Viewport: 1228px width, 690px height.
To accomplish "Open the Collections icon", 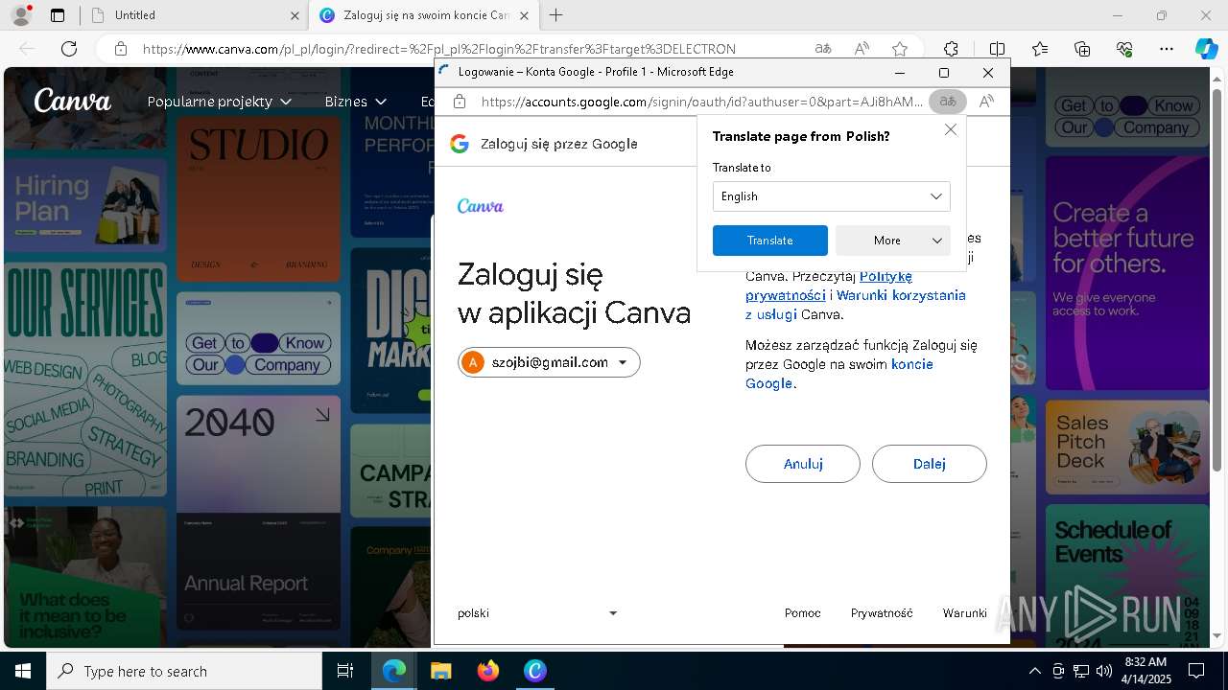I will click(x=1082, y=49).
